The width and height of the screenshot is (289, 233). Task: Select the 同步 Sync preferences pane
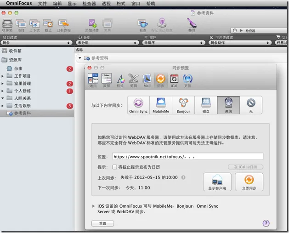coord(160,80)
